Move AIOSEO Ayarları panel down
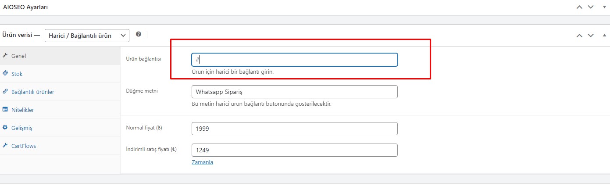610x187 pixels. click(591, 7)
